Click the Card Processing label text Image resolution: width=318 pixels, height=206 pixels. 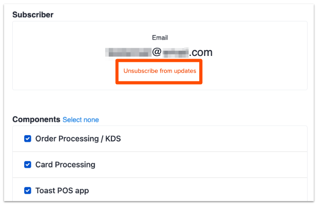(x=65, y=165)
